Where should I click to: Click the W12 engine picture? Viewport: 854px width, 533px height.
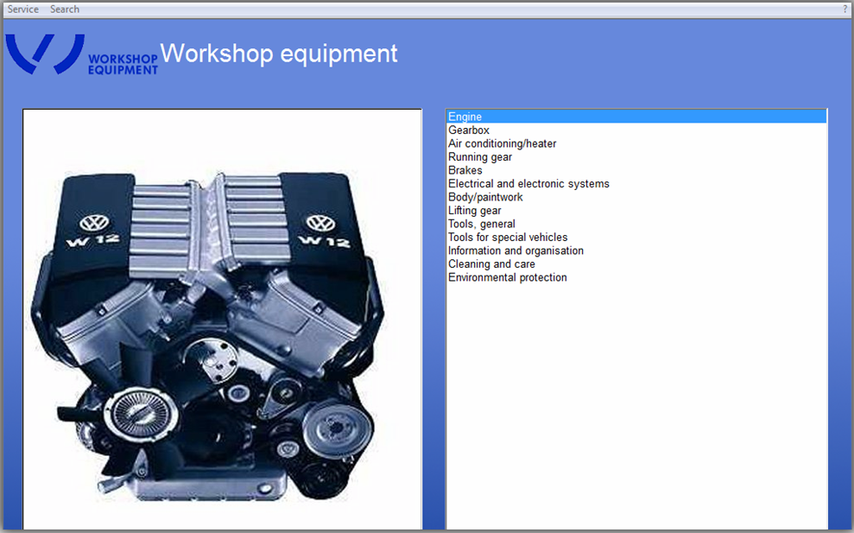[222, 320]
